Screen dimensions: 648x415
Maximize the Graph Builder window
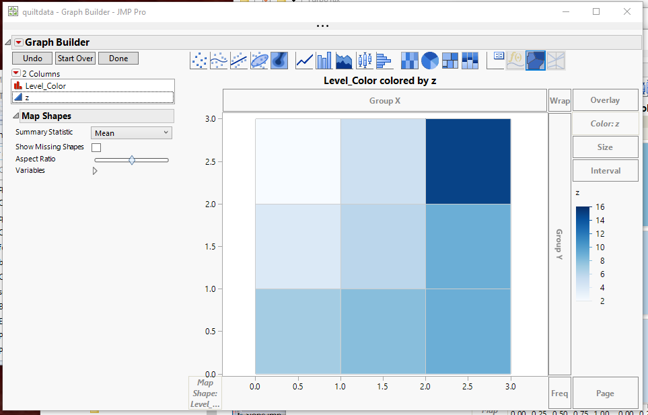[x=596, y=11]
